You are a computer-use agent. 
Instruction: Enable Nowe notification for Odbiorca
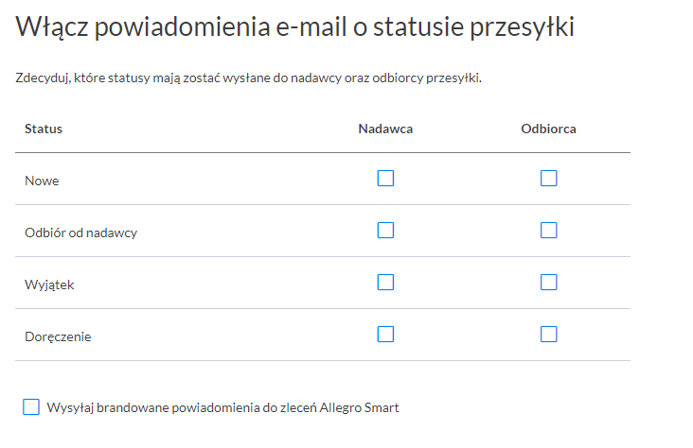(549, 179)
